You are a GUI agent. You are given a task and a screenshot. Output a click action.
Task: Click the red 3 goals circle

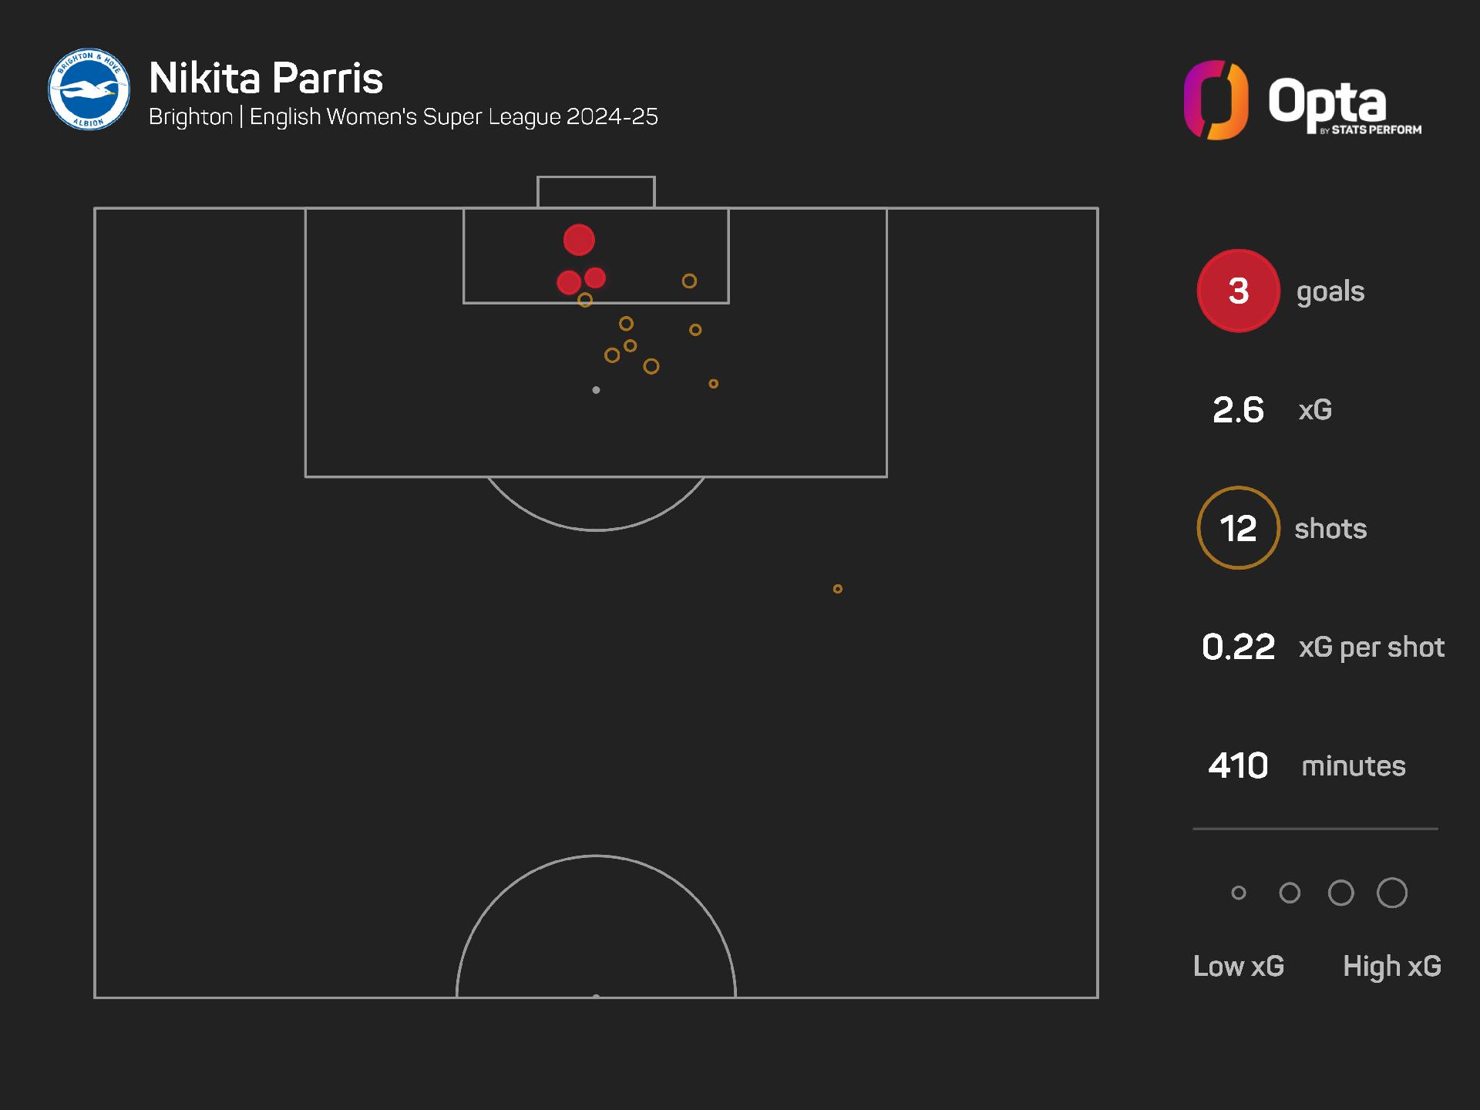[x=1238, y=291]
